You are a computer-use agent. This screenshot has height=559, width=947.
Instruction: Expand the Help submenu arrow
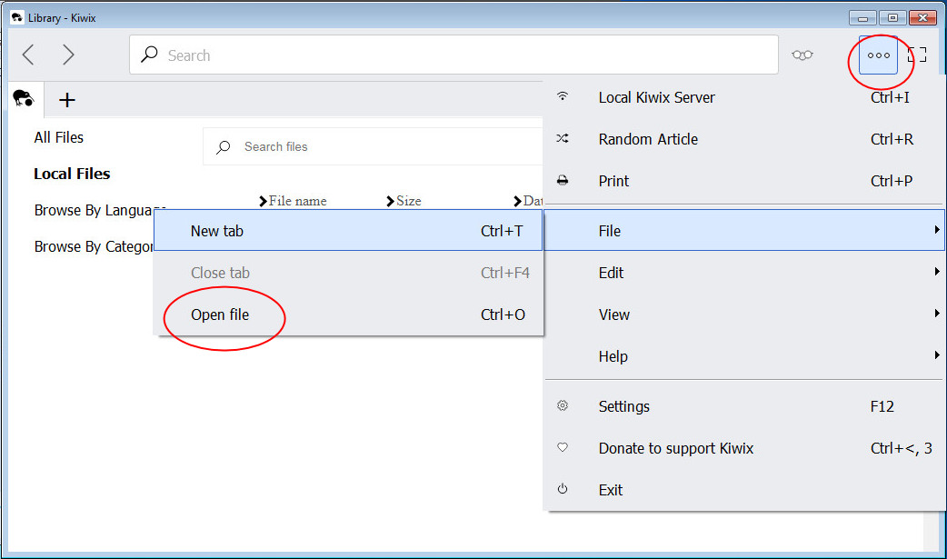(937, 354)
